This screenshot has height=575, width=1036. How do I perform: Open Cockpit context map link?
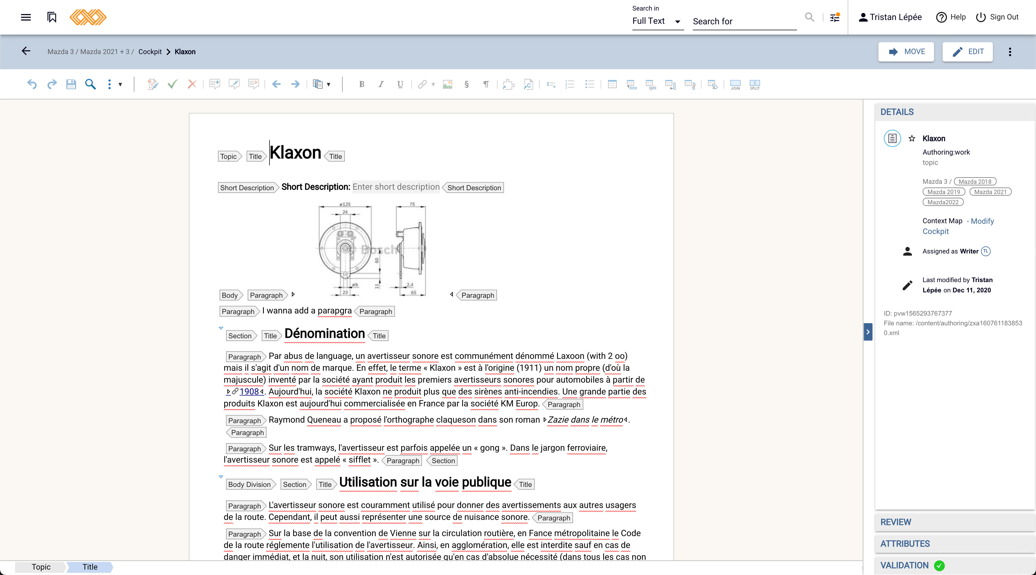pos(935,231)
